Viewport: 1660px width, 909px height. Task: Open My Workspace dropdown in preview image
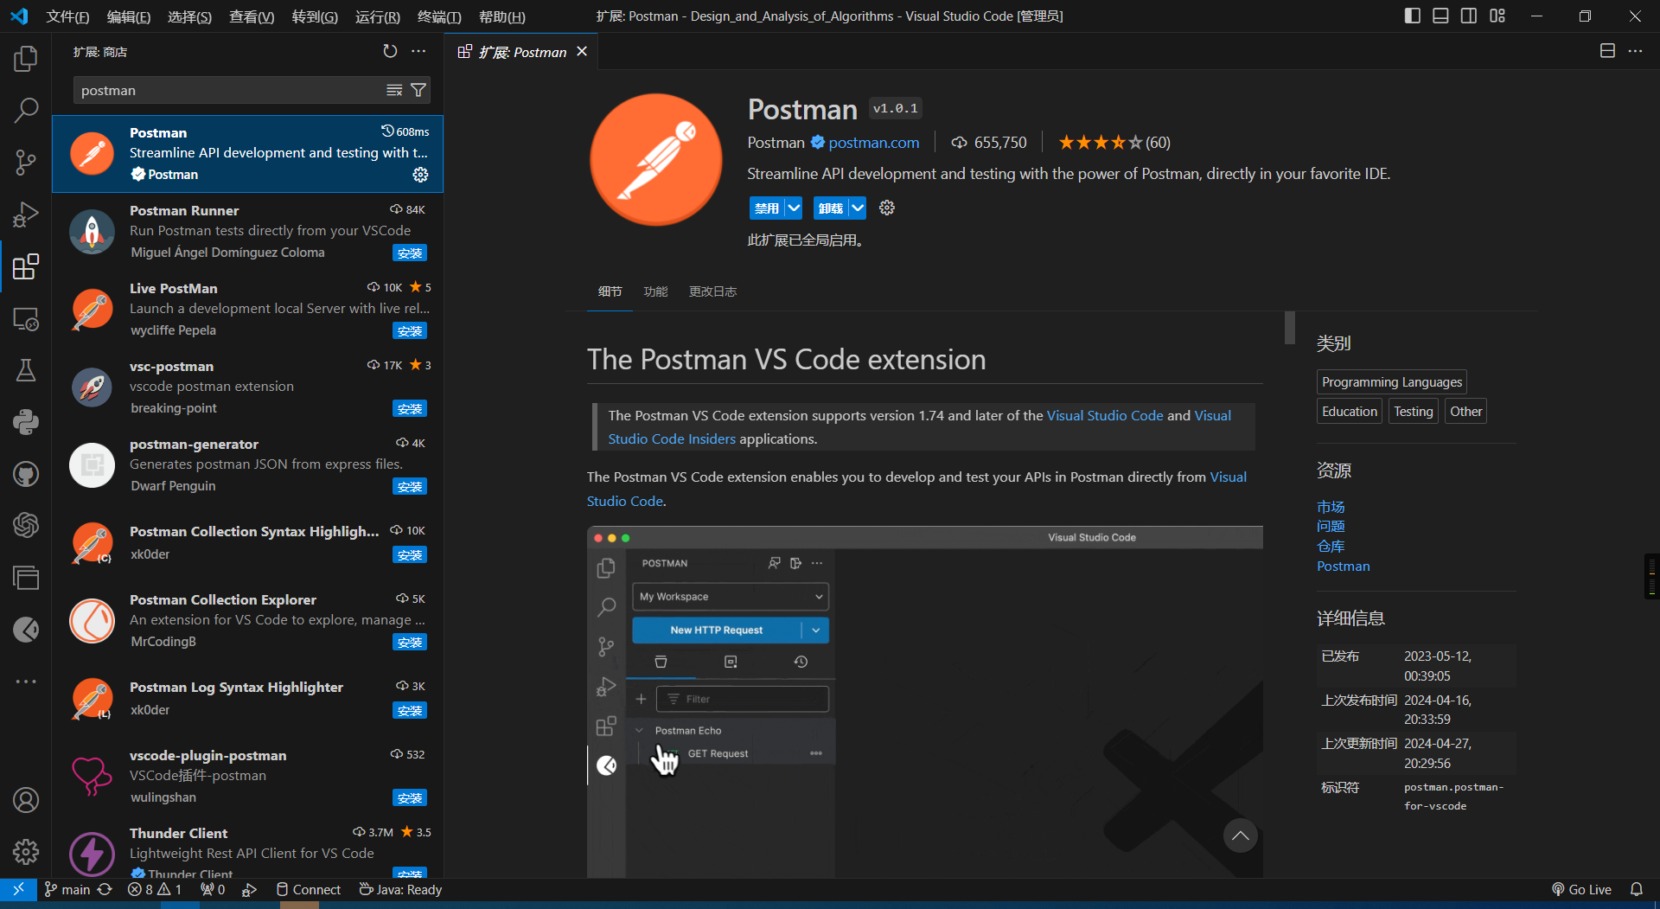[731, 597]
